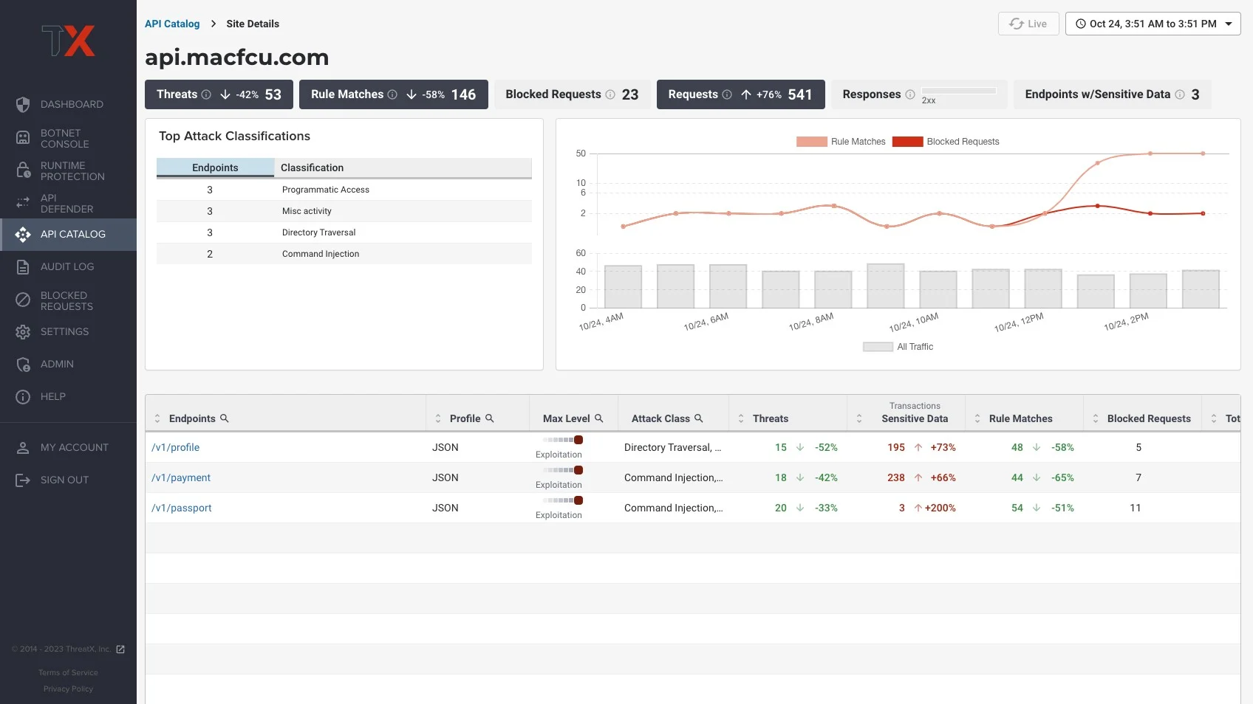Open the /v1/profile endpoint link
The height and width of the screenshot is (704, 1253).
click(x=175, y=447)
